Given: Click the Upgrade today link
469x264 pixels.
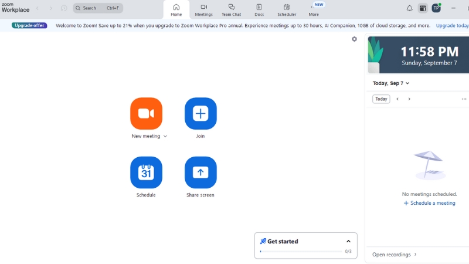Looking at the screenshot, I should [x=452, y=25].
